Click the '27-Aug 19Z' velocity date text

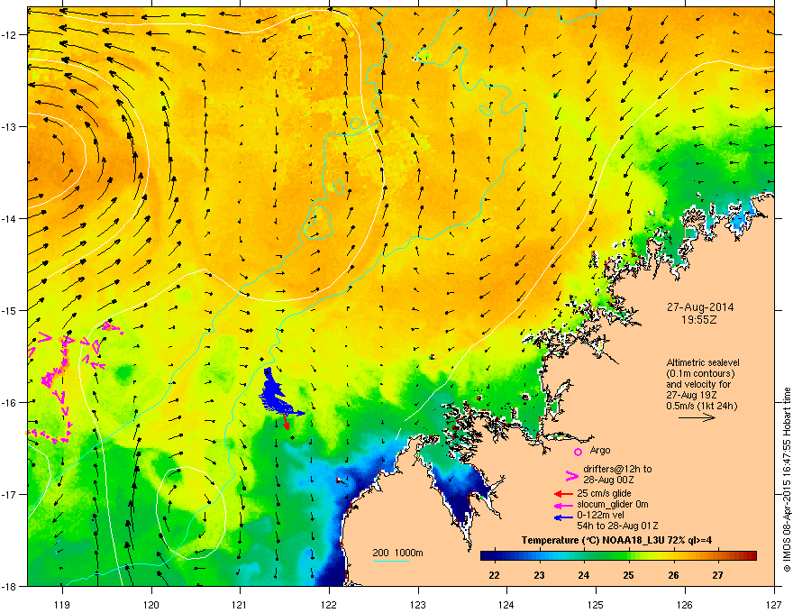tap(691, 395)
